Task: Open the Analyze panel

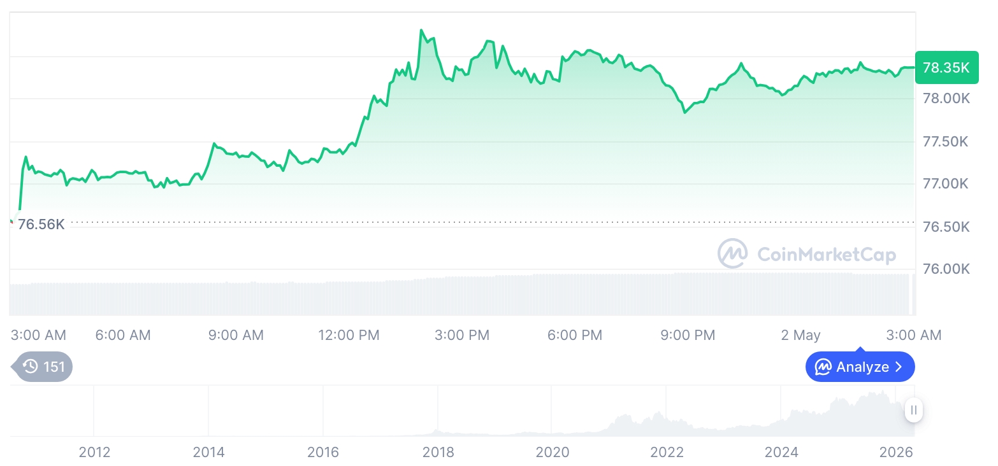Action: (860, 367)
